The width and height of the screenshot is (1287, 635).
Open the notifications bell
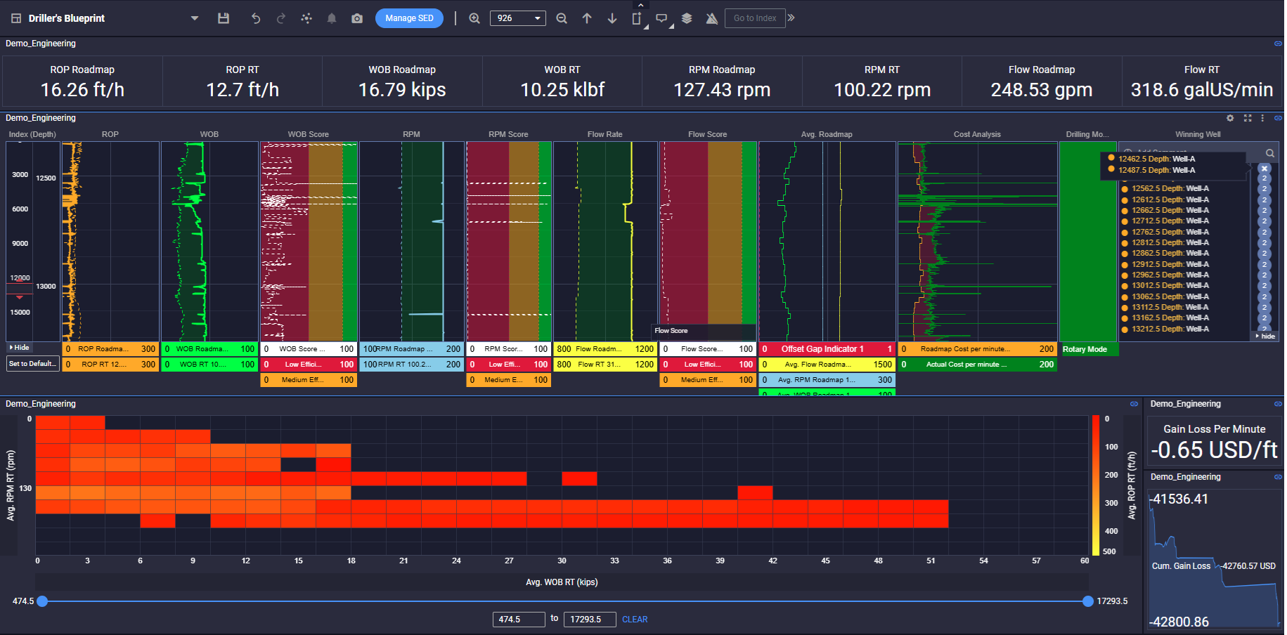pos(332,18)
